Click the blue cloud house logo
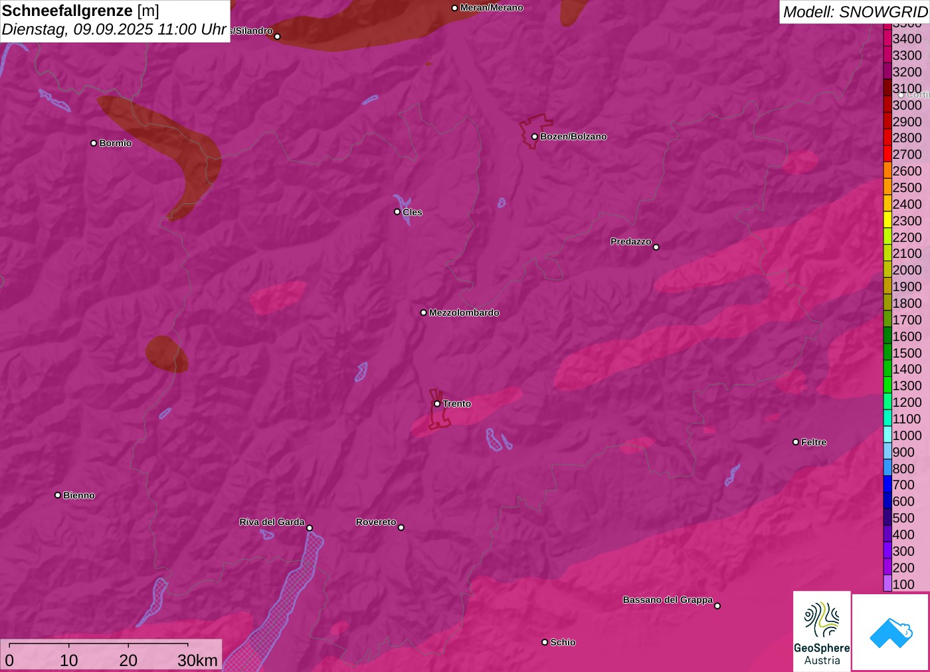The width and height of the screenshot is (930, 672). [891, 633]
